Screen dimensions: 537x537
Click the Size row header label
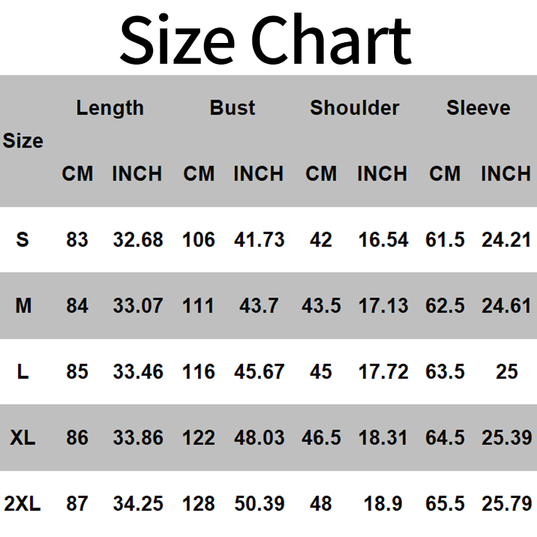tap(23, 141)
